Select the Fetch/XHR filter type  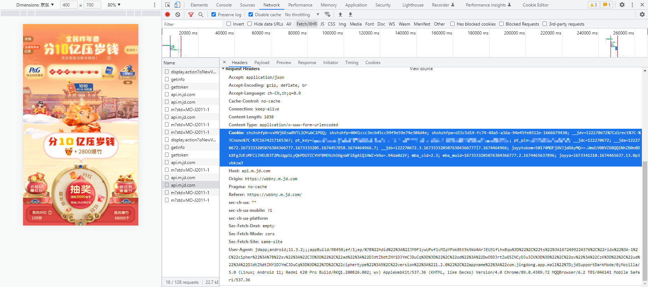307,24
